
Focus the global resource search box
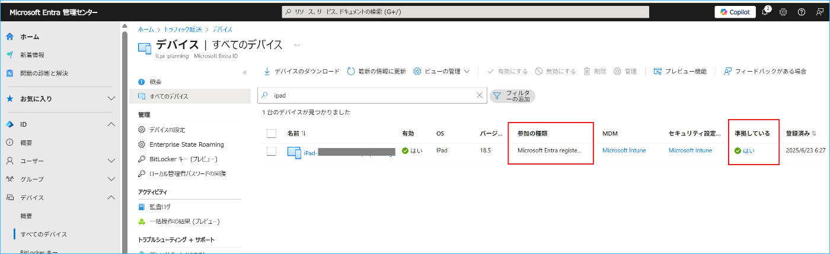[x=465, y=12]
